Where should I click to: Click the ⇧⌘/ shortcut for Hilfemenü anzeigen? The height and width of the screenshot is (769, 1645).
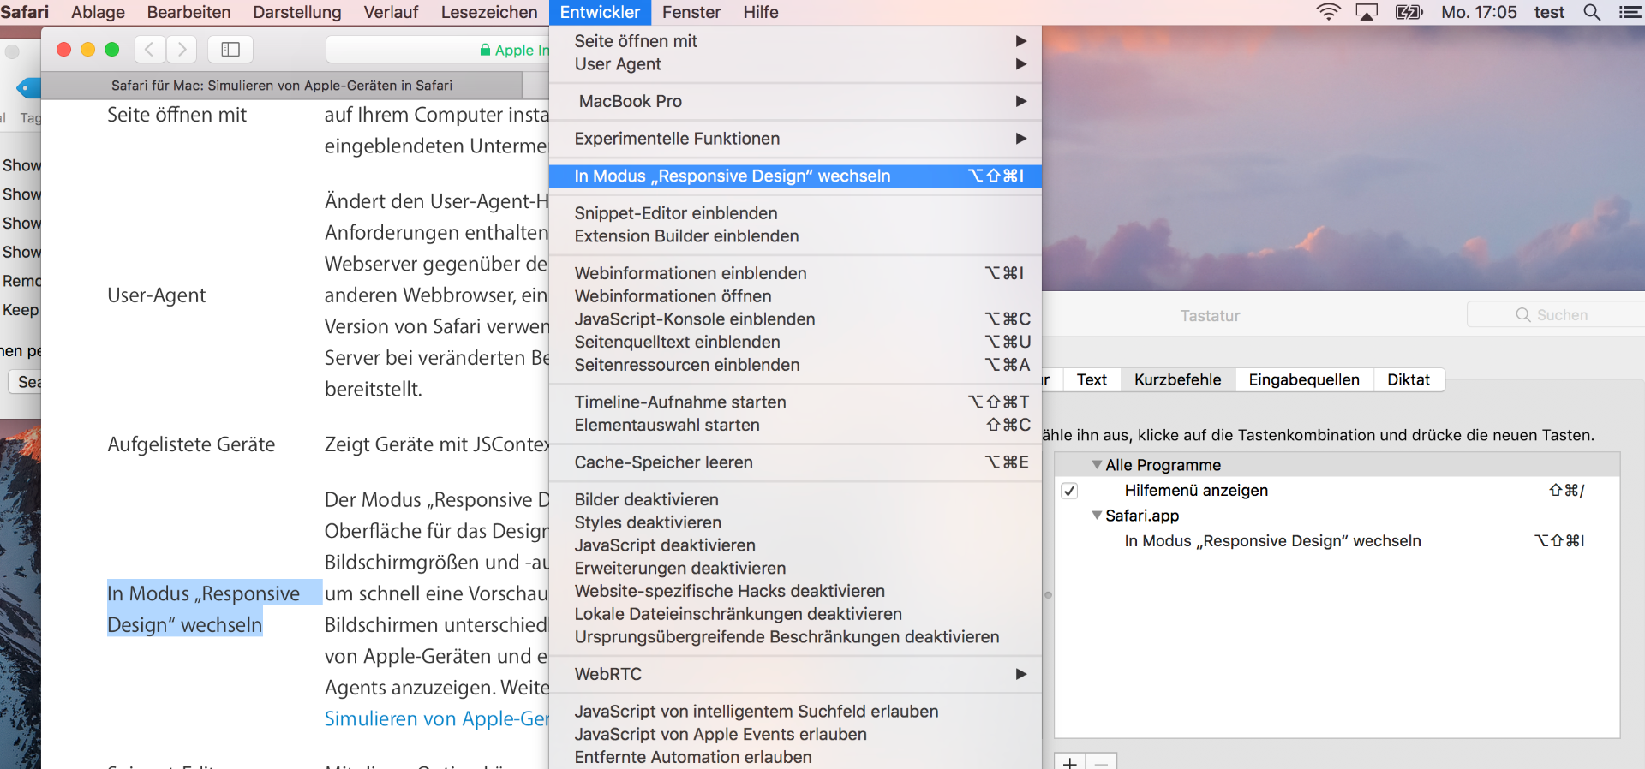(1567, 491)
